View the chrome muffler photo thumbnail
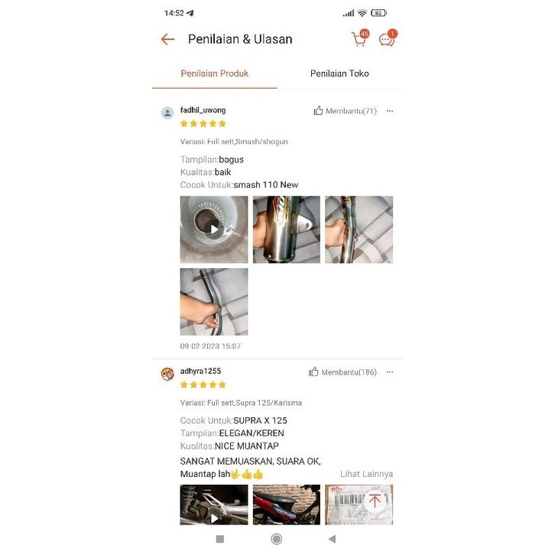555x555 pixels. coord(287,229)
